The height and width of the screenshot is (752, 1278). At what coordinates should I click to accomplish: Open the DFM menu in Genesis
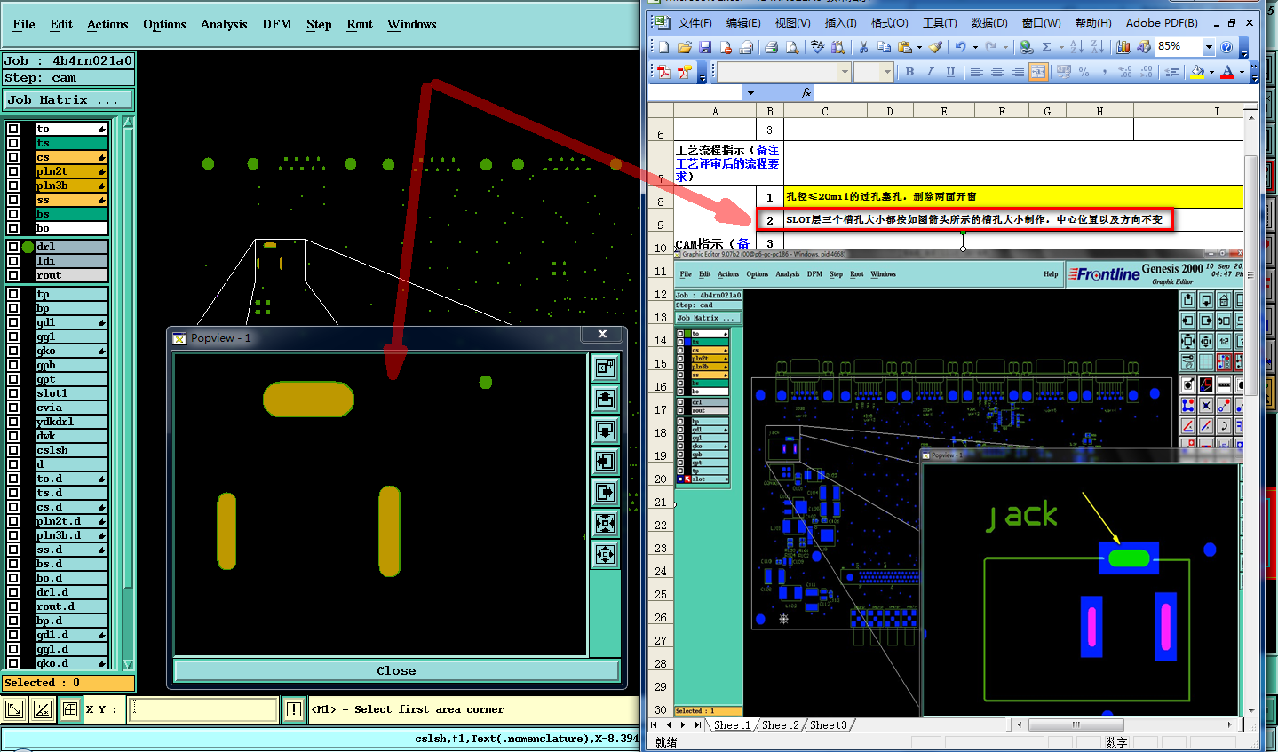click(277, 24)
